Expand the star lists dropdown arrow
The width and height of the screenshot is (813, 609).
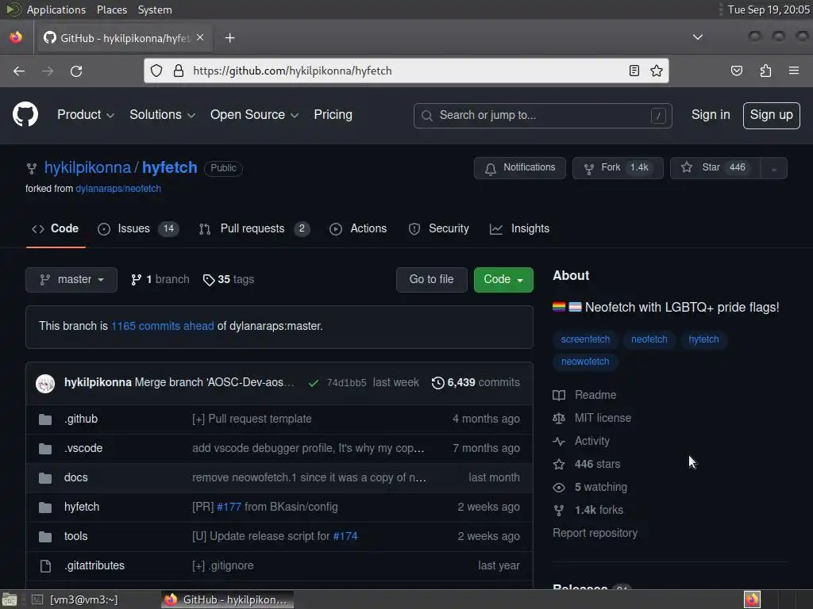coord(773,168)
